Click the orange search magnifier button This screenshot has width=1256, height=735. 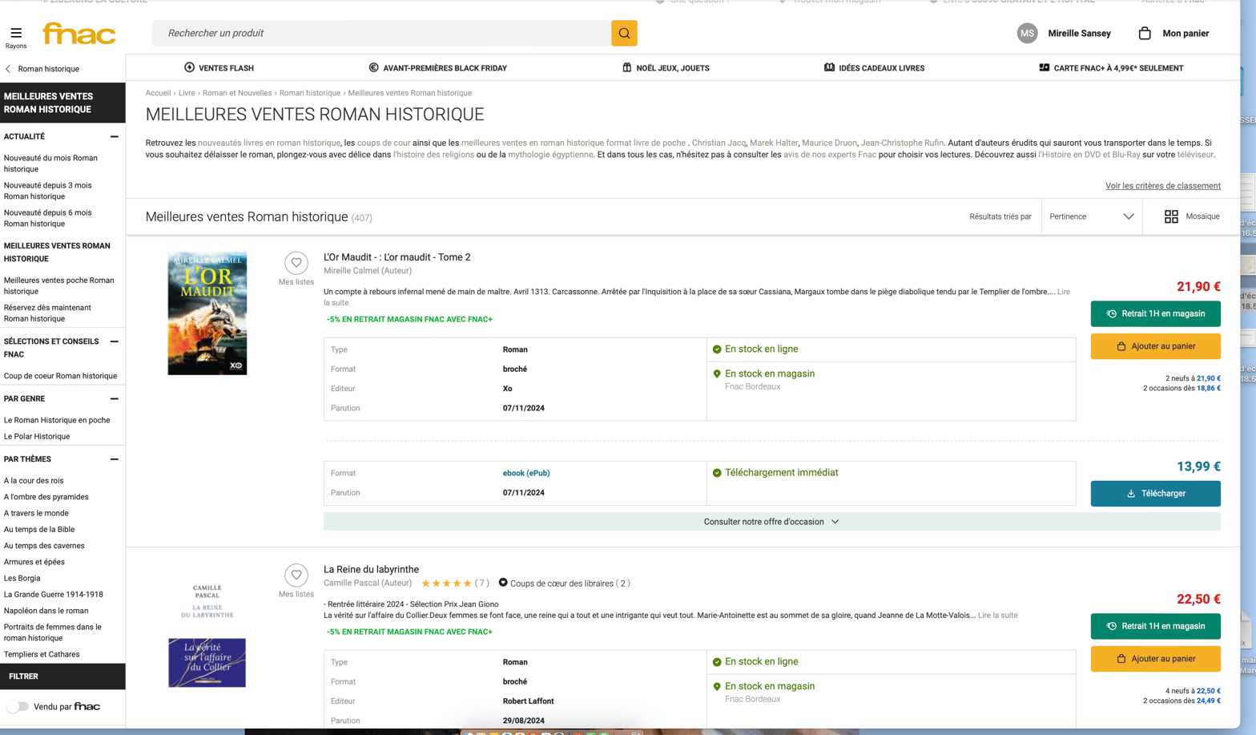tap(624, 34)
